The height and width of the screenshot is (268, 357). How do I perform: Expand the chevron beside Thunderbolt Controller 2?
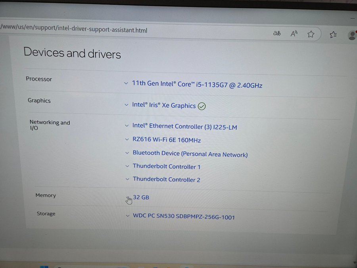pos(127,179)
